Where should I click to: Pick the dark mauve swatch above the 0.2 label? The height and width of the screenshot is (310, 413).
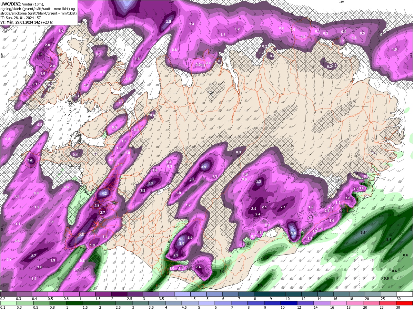8,294
